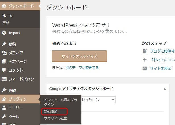Image resolution: width=175 pixels, height=125 pixels.
Task: Open ダッシュボード menu item in sidebar
Action: 20,6
